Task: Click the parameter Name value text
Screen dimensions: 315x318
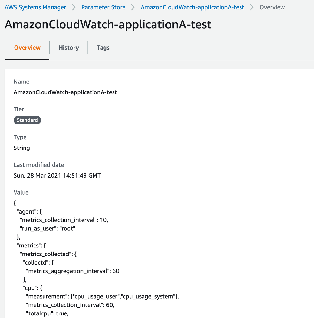Action: click(x=65, y=92)
